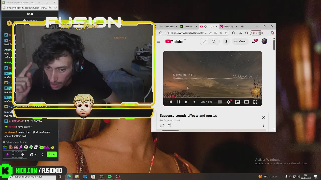Send message with green Chat button
This screenshot has width=321, height=180.
[x=52, y=154]
